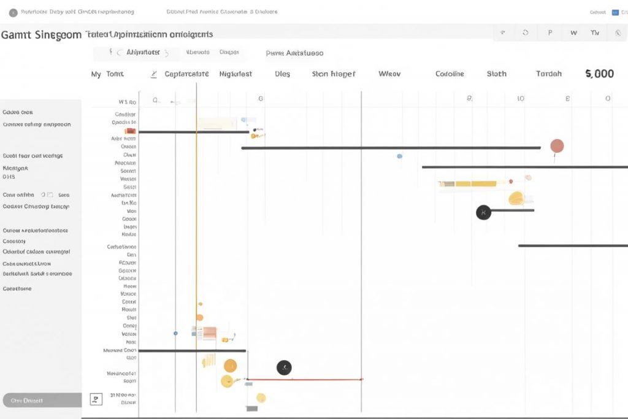
Task: Click the W icon in top toolbar
Action: (x=573, y=33)
